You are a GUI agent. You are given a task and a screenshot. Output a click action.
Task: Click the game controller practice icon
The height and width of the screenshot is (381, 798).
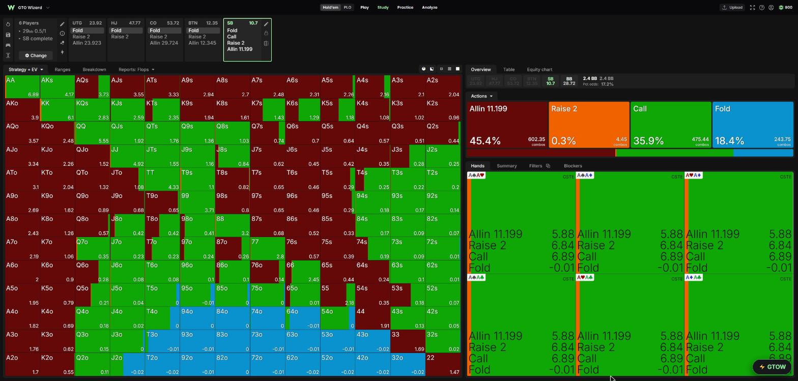[x=8, y=45]
